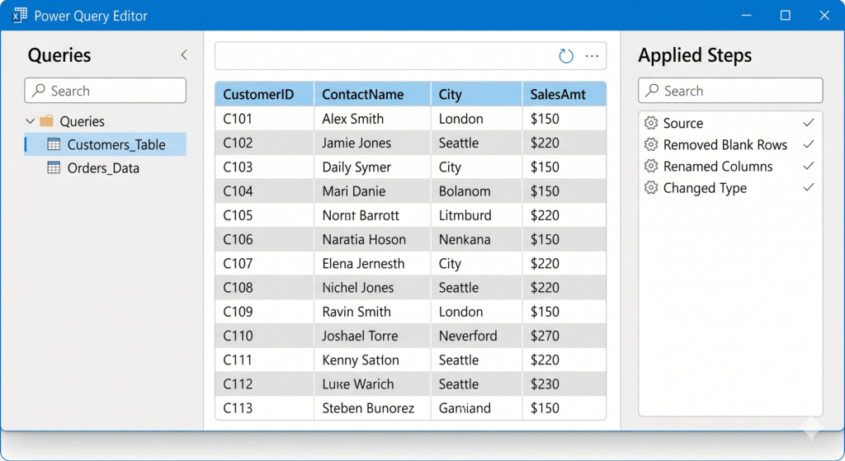
Task: Click the checkmark beside Changed Type
Action: 809,187
